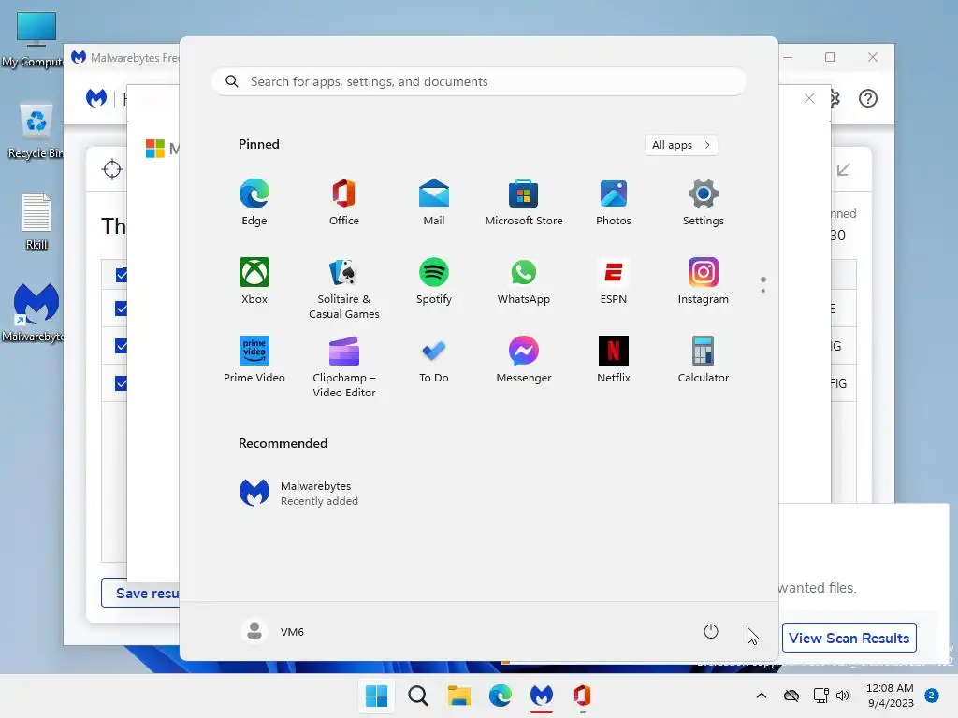958x718 pixels.
Task: Open the Messenger app
Action: point(524,360)
